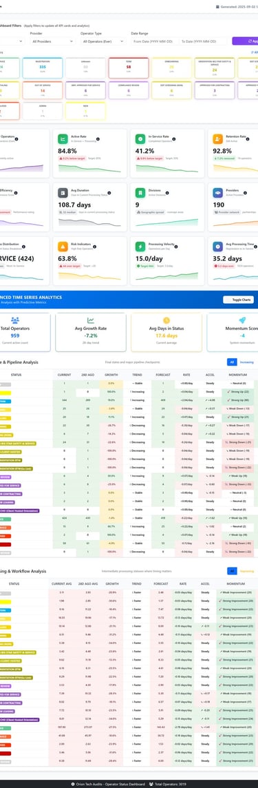The width and height of the screenshot is (258, 788).
Task: Sort workflow table by CURRENT AVG column
Action: click(61, 583)
